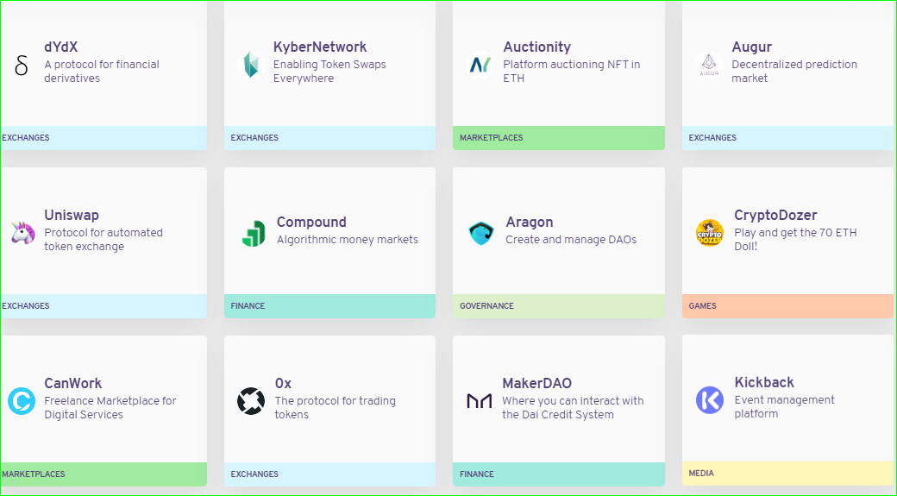Click "A protocol for financial derivatives" text
Viewport: 897px width, 496px height.
coord(102,72)
